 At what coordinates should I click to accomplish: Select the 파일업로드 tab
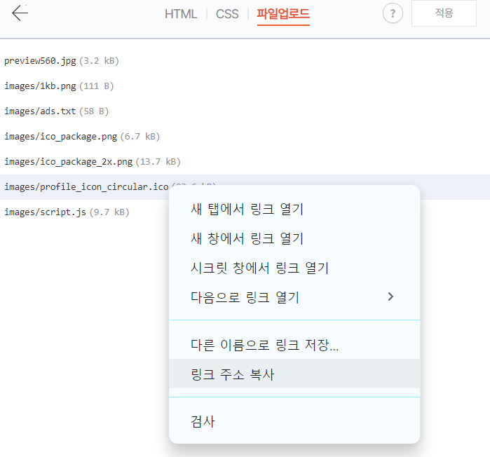[283, 14]
